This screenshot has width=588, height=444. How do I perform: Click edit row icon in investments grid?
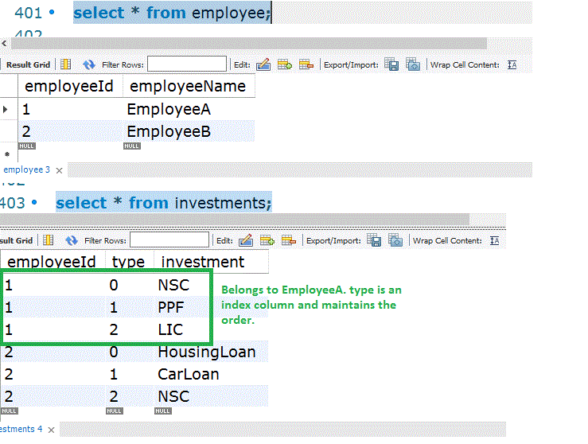[246, 240]
